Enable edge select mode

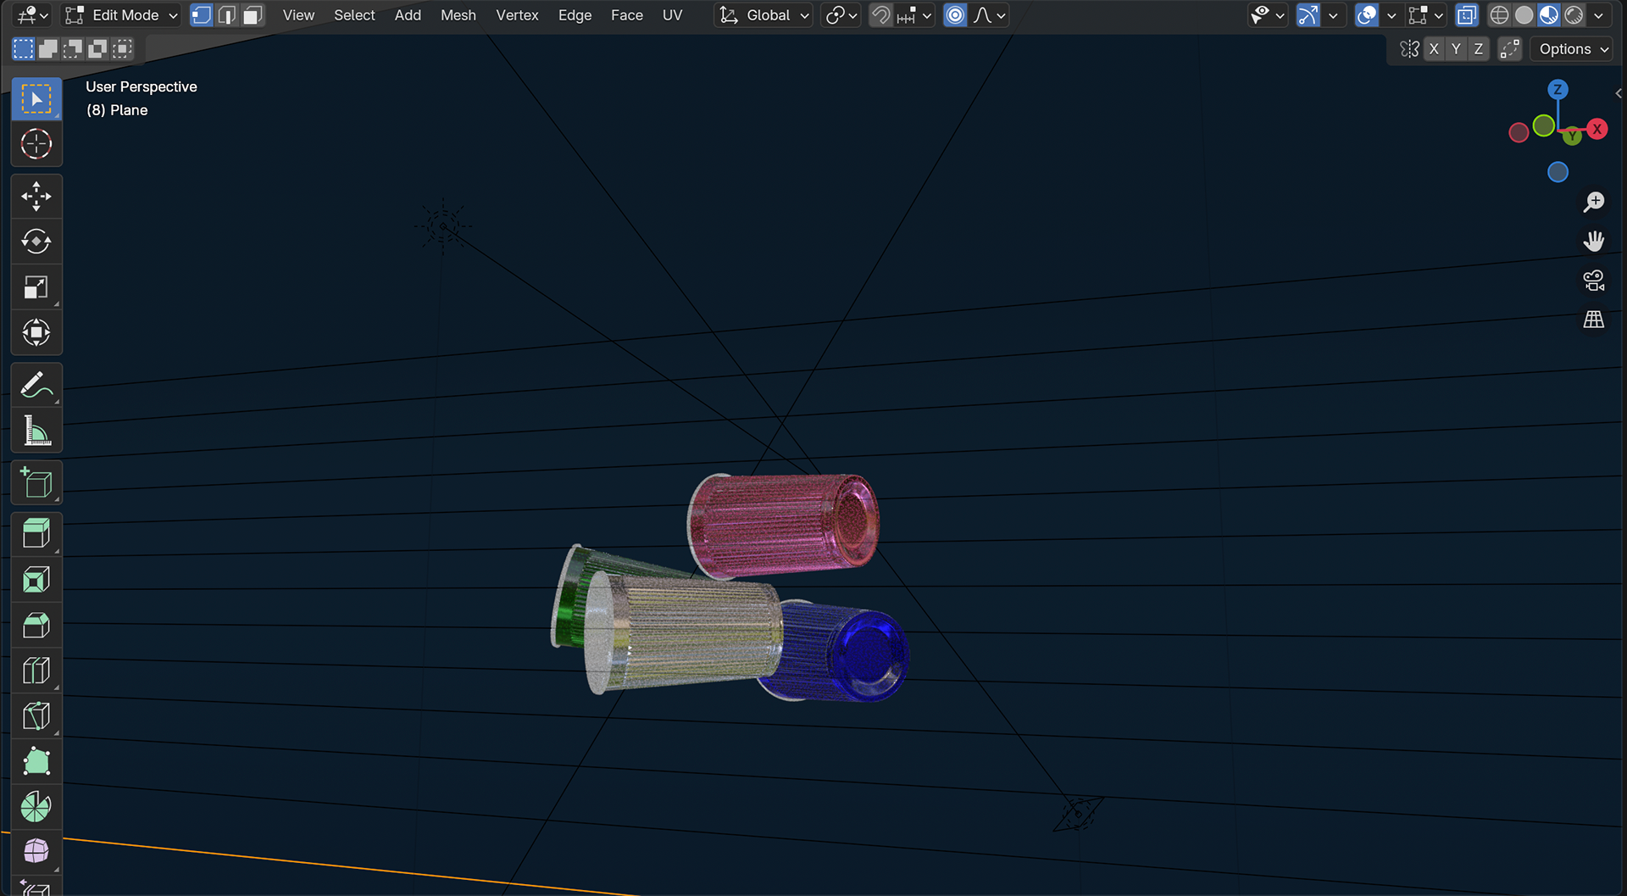coord(226,15)
